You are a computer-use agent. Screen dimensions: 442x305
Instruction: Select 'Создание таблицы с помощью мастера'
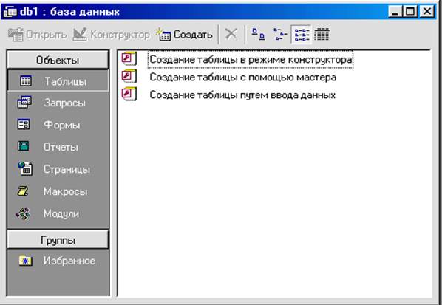pos(242,77)
